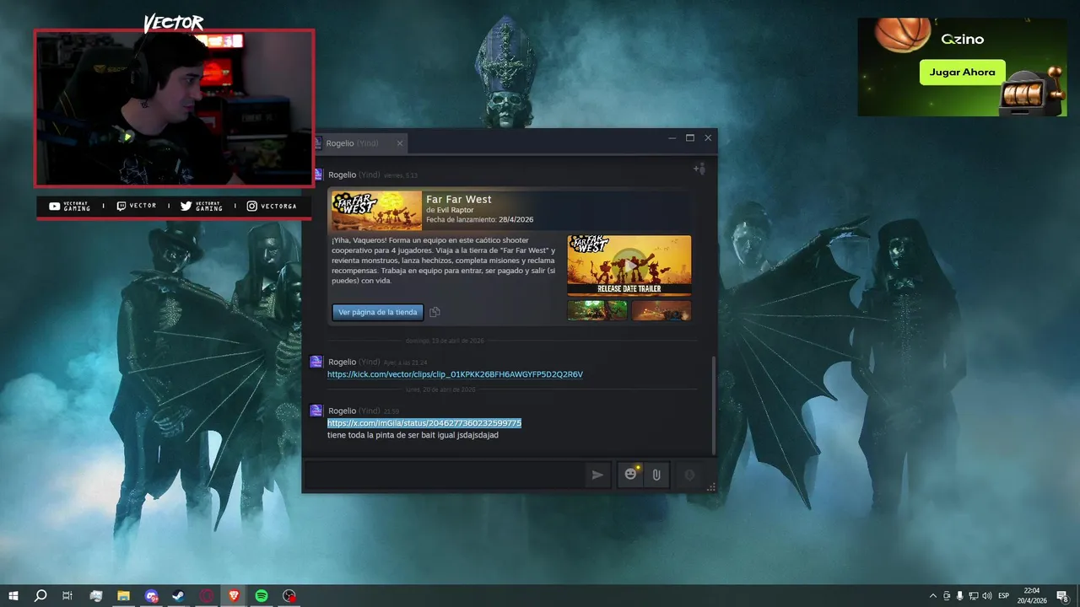The height and width of the screenshot is (607, 1080).
Task: Click the Instagram VECTORGA label in overlay
Action: 271,207
